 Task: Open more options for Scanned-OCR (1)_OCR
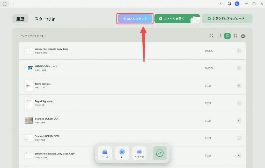(239, 121)
